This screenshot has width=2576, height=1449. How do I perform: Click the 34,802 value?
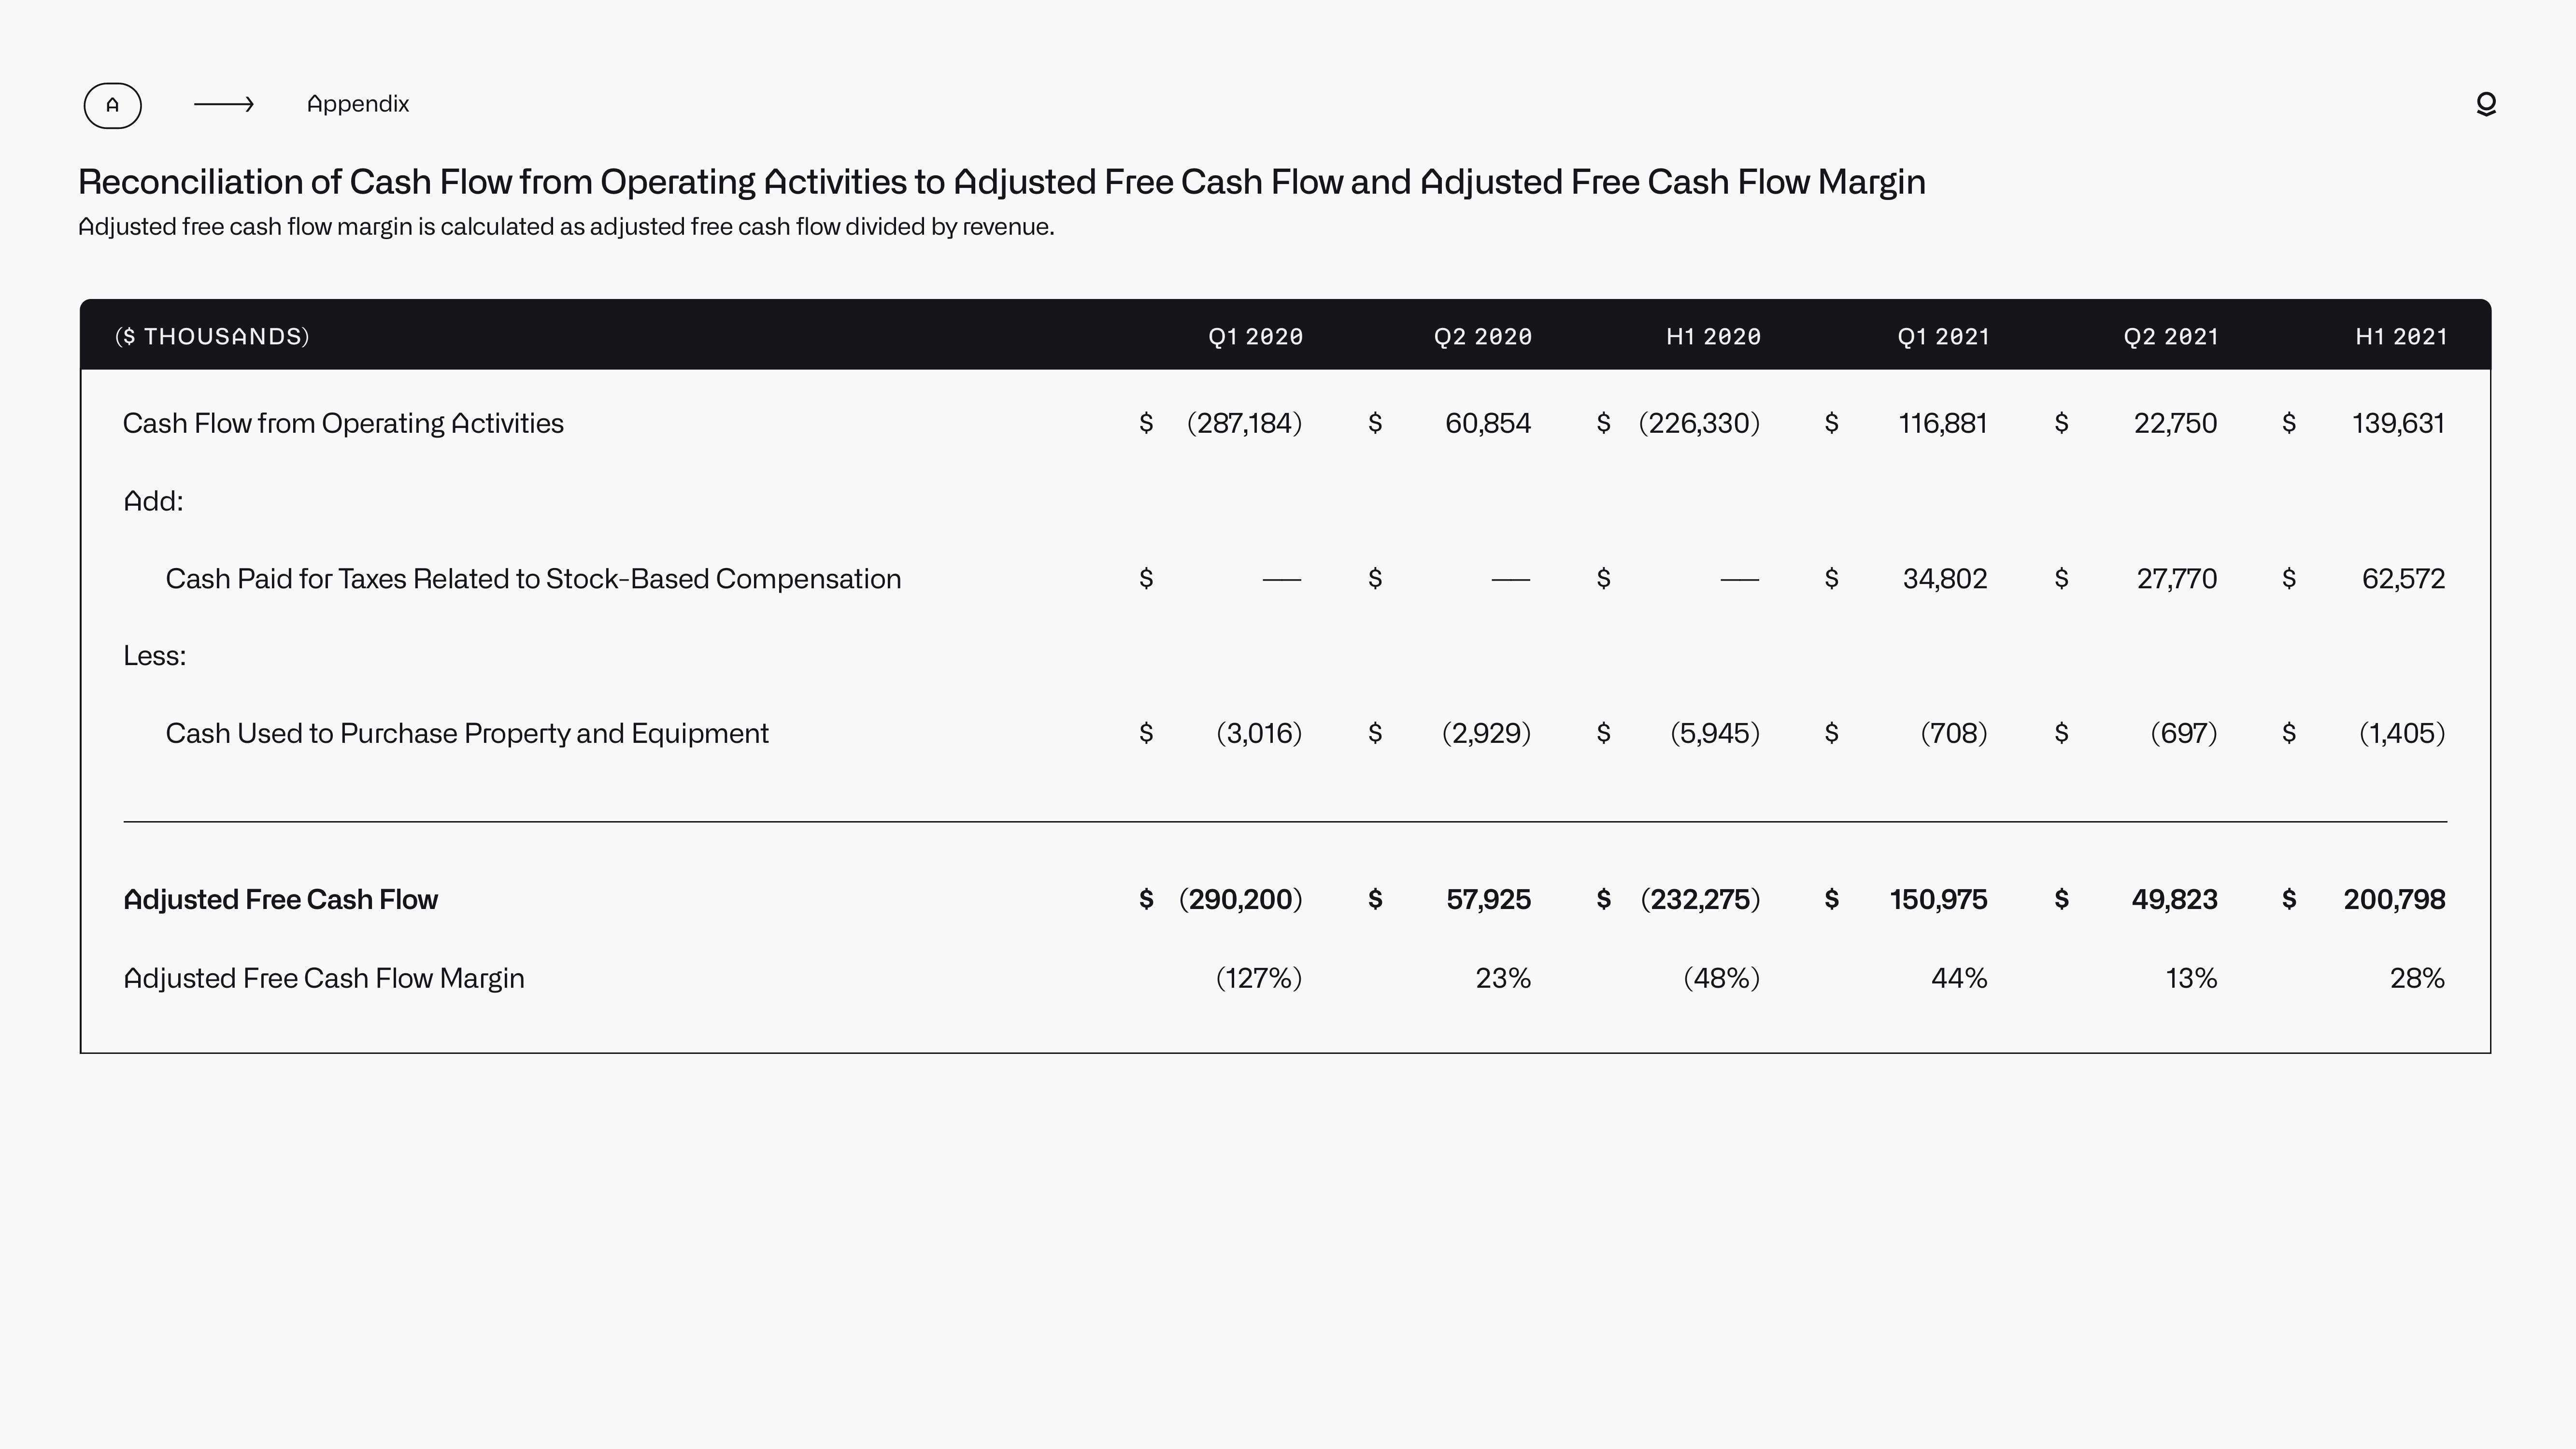point(1945,579)
